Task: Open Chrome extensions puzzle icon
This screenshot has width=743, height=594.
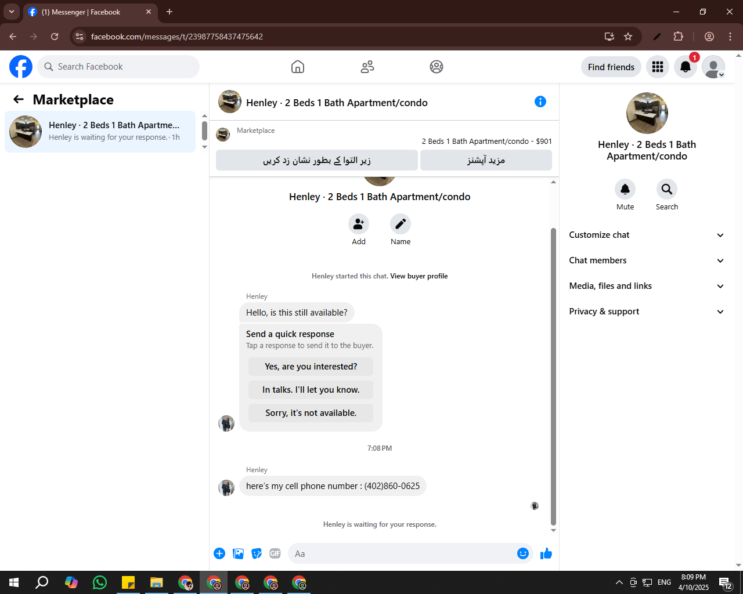Action: pos(678,37)
